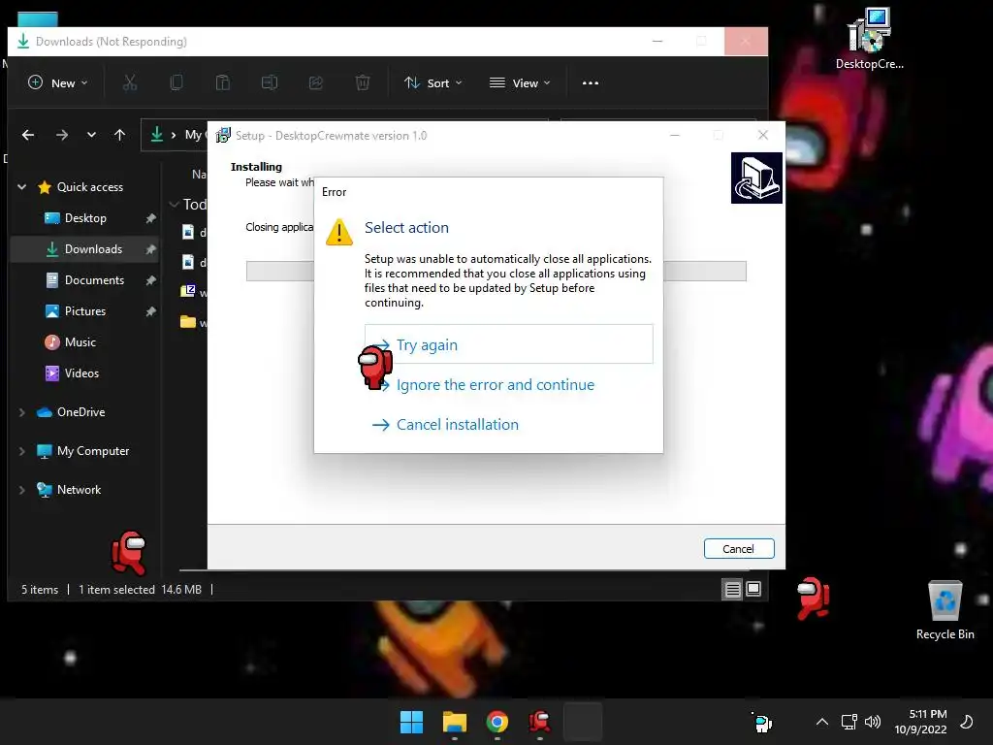Collapse the Quick access tree node
993x745 pixels.
[x=22, y=187]
